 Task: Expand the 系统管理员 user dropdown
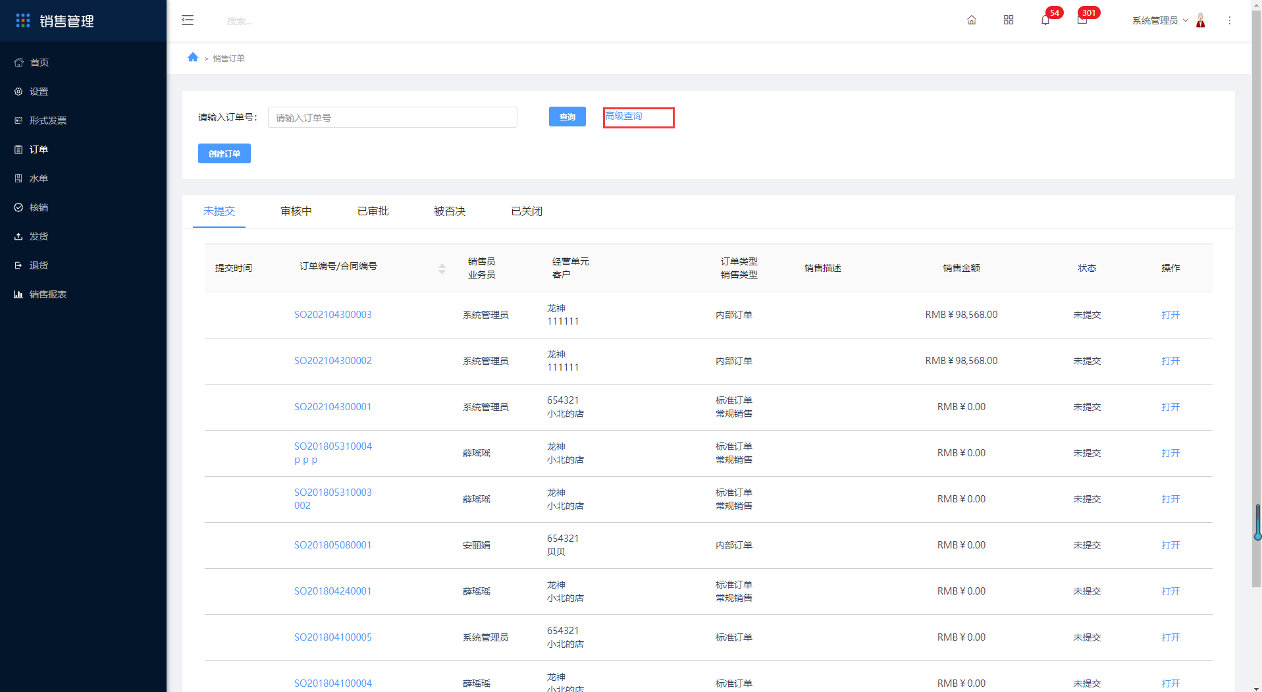pos(1160,20)
